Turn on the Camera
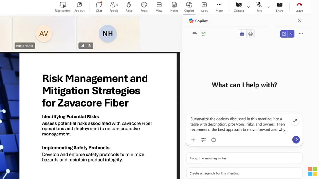The width and height of the screenshot is (319, 179). click(x=239, y=7)
